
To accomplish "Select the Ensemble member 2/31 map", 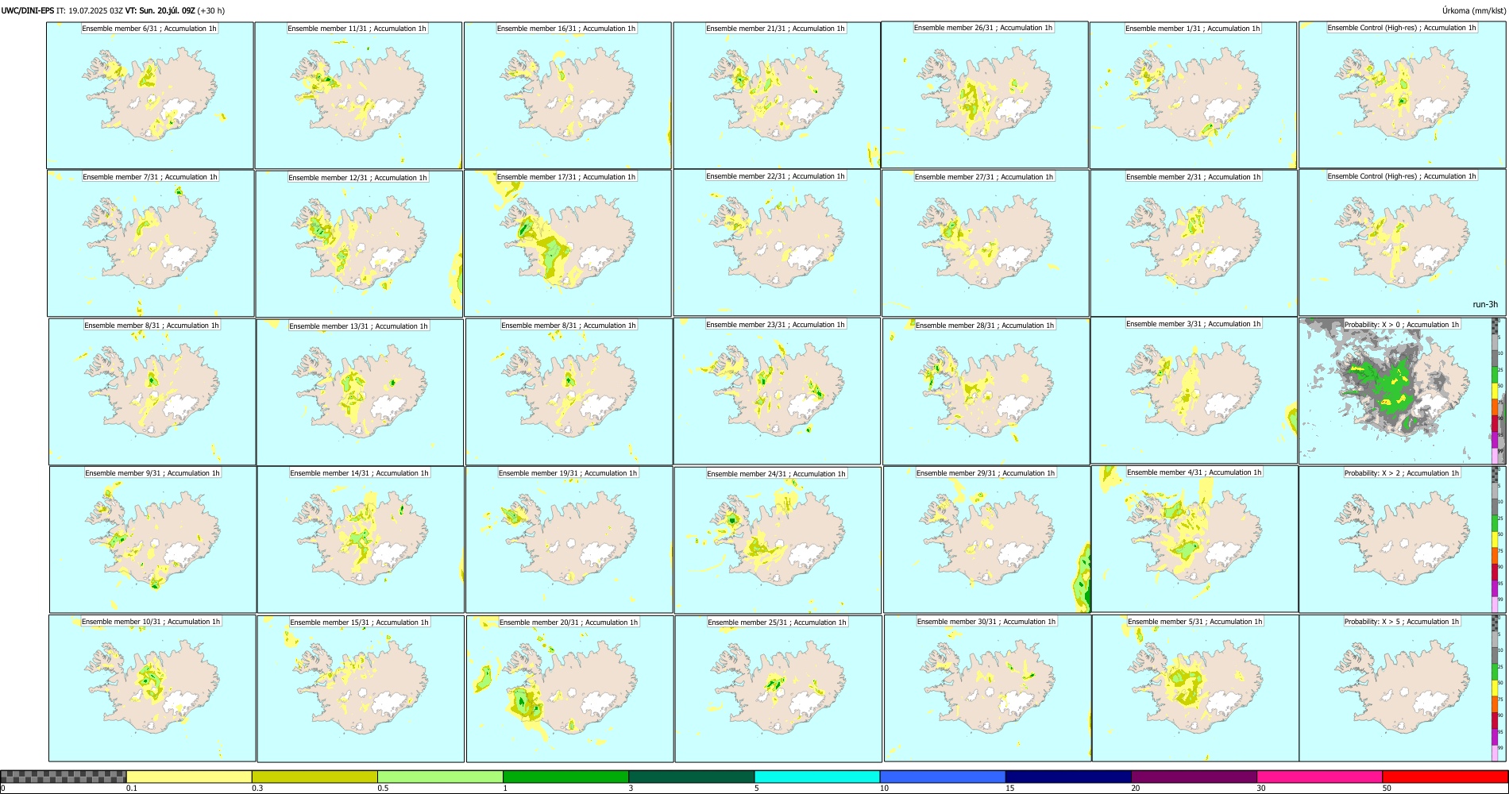I will pos(1194,244).
